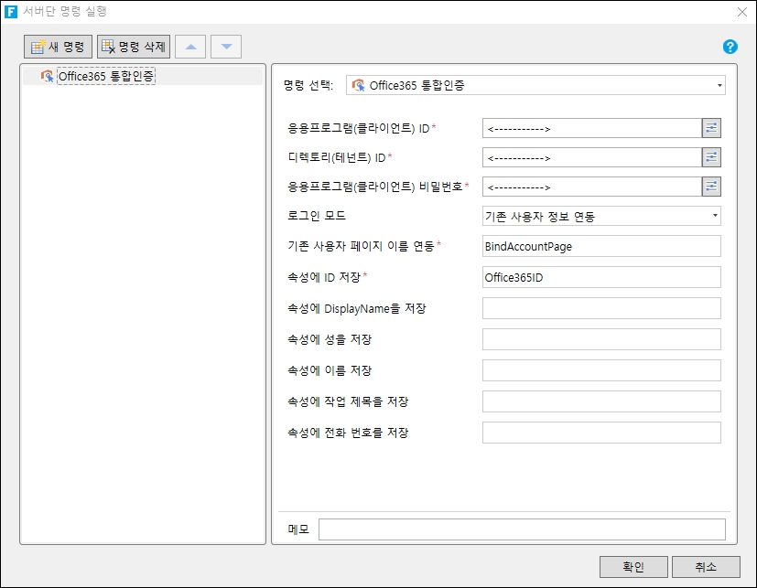Image resolution: width=757 pixels, height=588 pixels.
Task: Click the 명령 삭제 toolbar button
Action: point(134,47)
